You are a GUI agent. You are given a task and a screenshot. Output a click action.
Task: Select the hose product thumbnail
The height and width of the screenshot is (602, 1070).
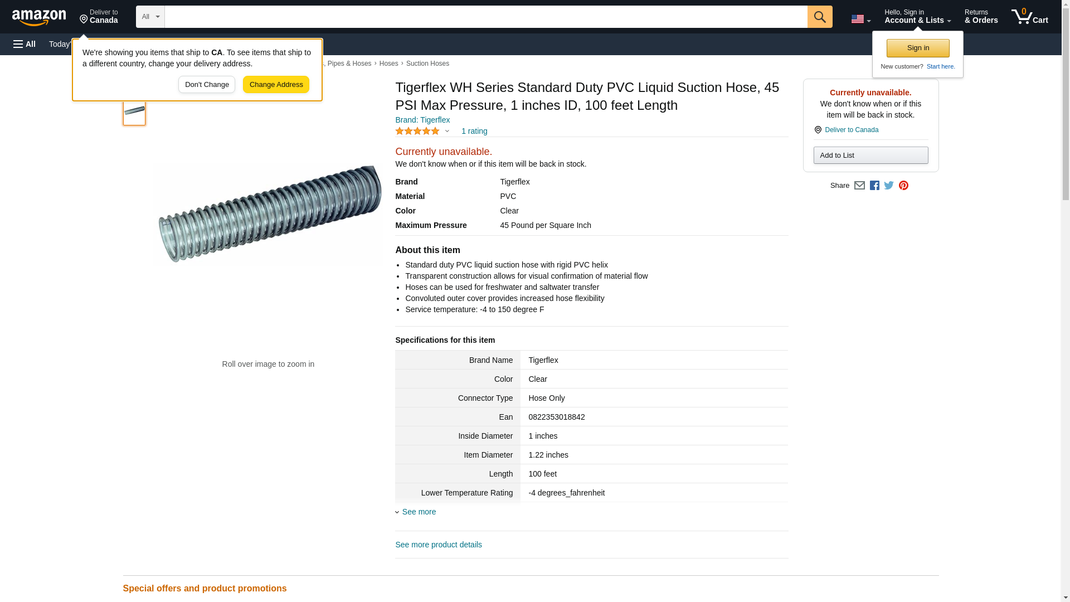pyautogui.click(x=134, y=111)
